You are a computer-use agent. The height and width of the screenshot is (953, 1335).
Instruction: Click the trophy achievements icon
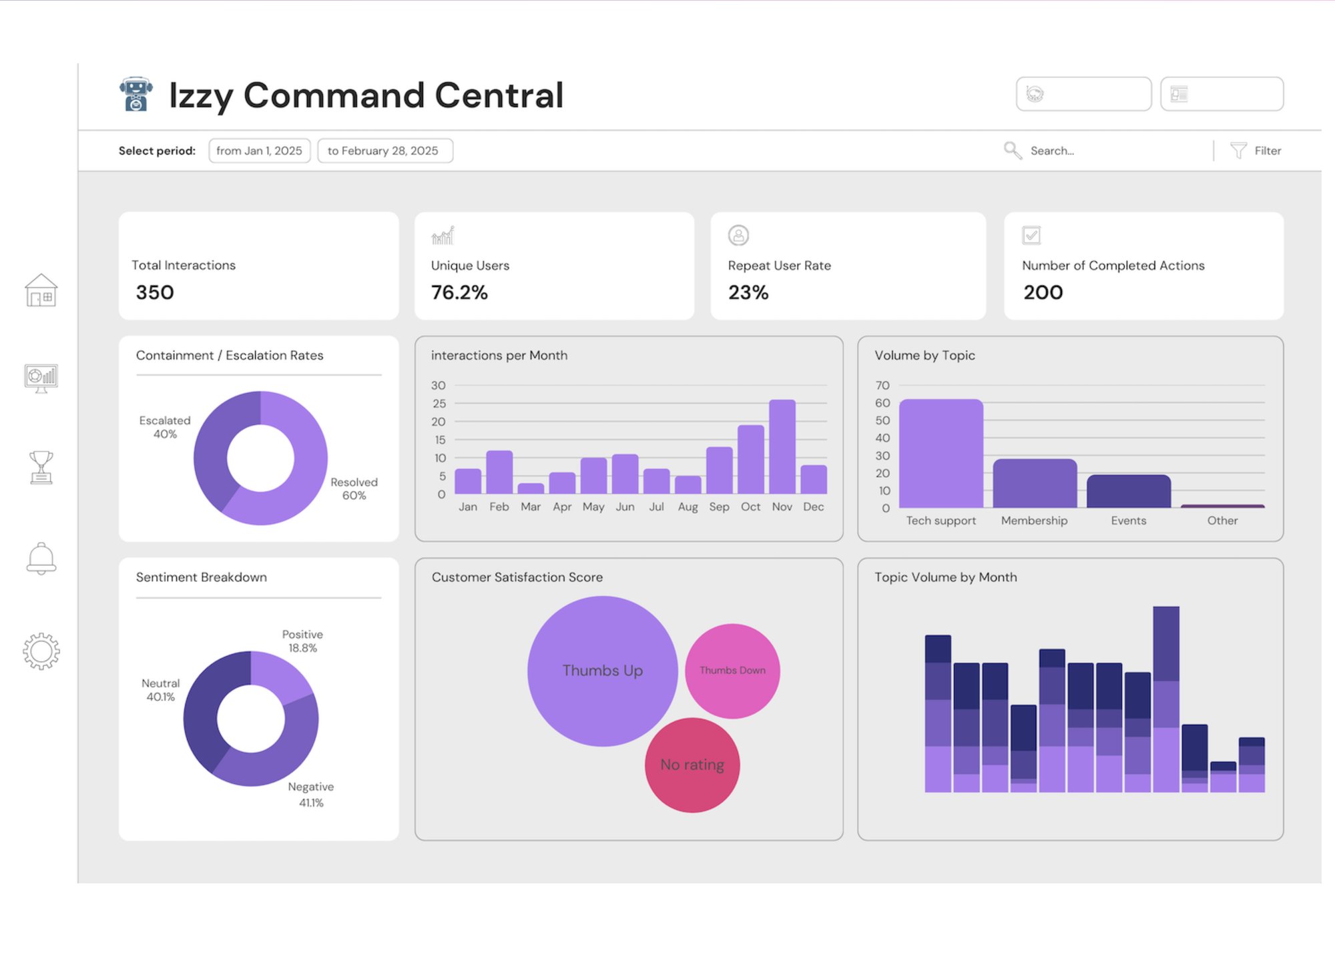[41, 467]
